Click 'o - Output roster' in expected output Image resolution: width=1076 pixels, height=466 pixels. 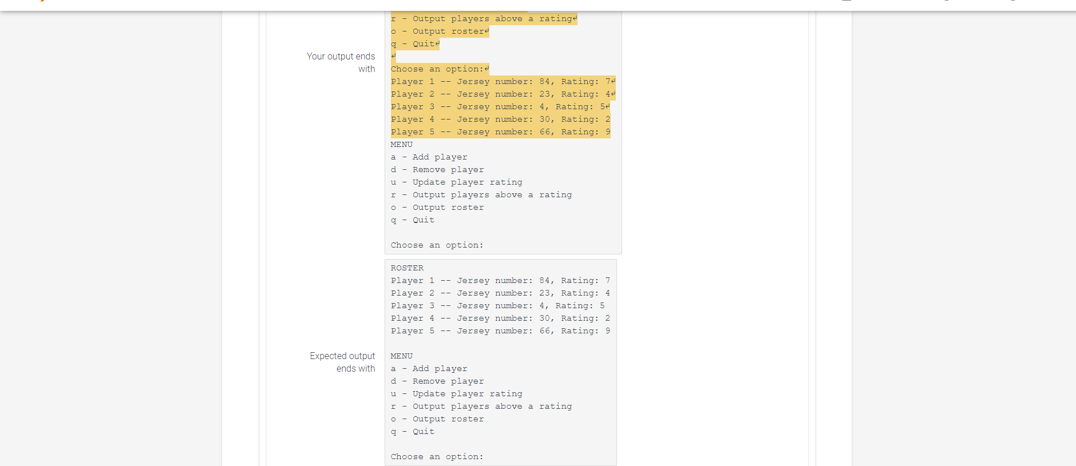[437, 419]
